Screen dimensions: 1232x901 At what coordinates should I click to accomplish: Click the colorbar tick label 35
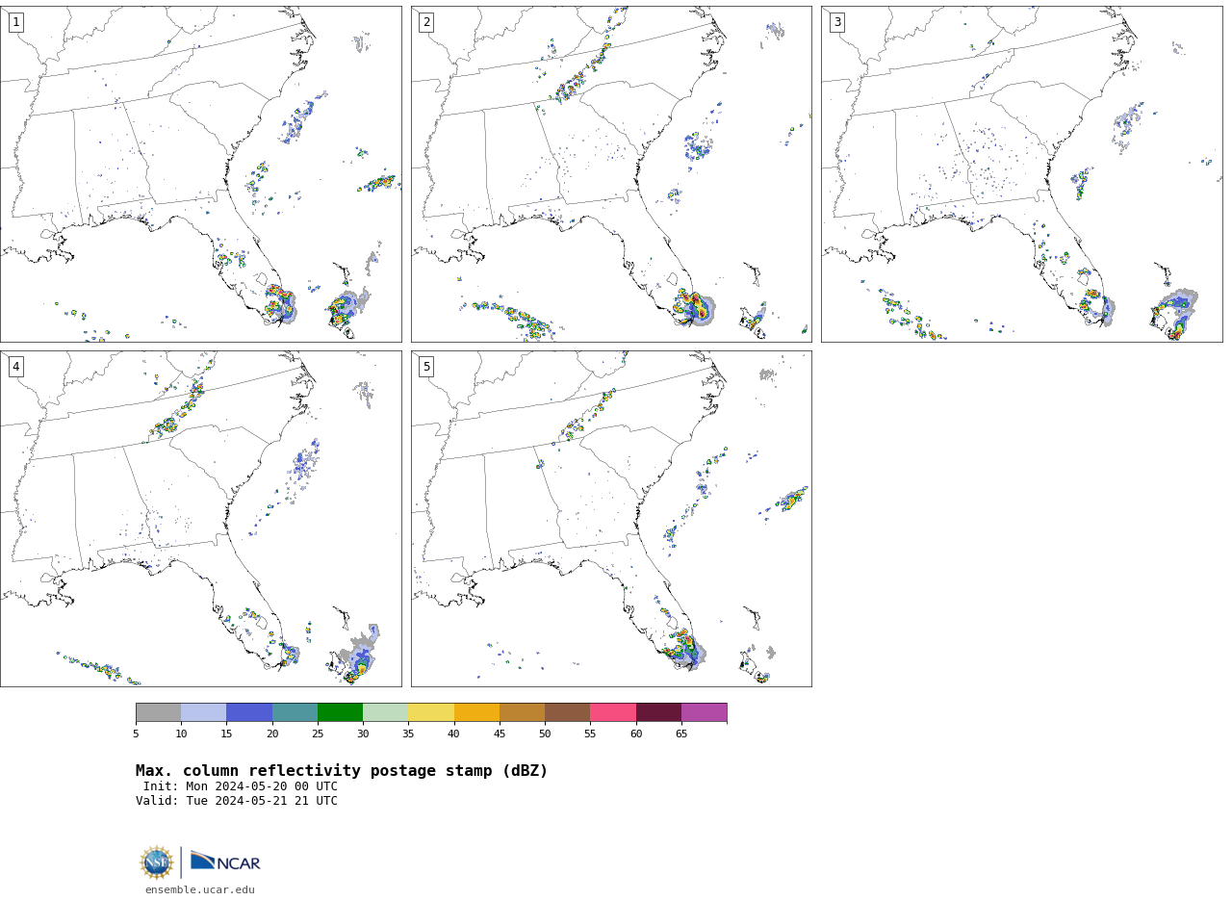pyautogui.click(x=408, y=734)
